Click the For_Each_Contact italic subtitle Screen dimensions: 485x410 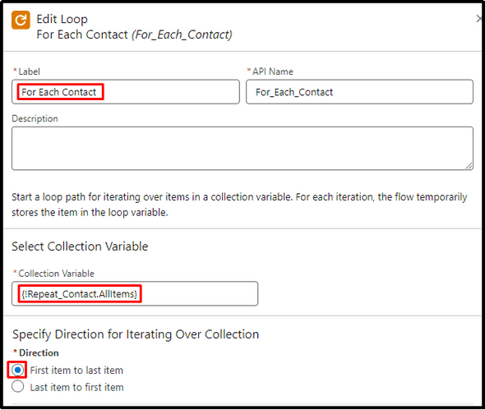pos(182,35)
